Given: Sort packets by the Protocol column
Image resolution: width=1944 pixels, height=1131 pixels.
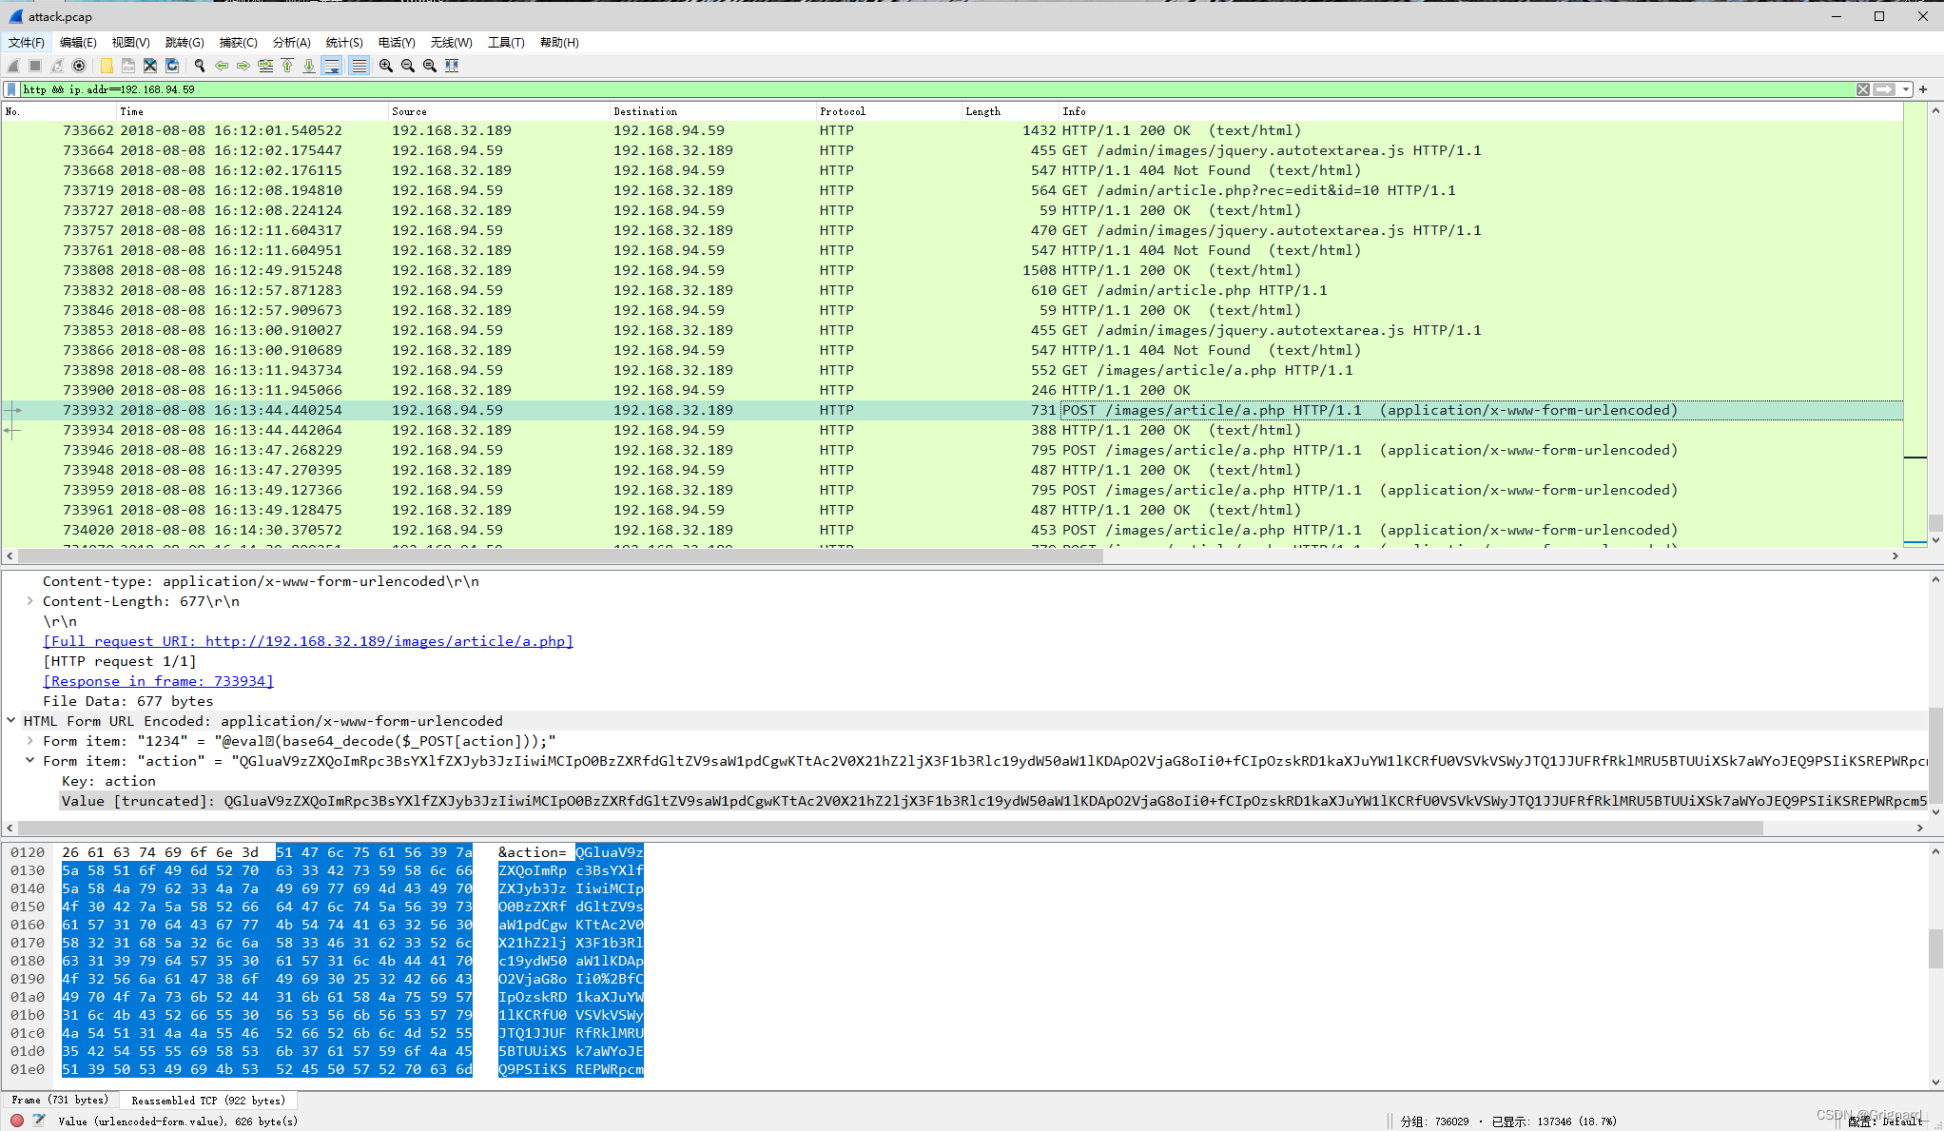Looking at the screenshot, I should tap(888, 111).
